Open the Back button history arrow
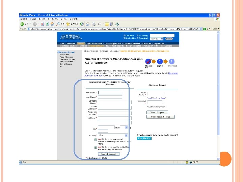This screenshot has height=182, width=243. (30, 24)
